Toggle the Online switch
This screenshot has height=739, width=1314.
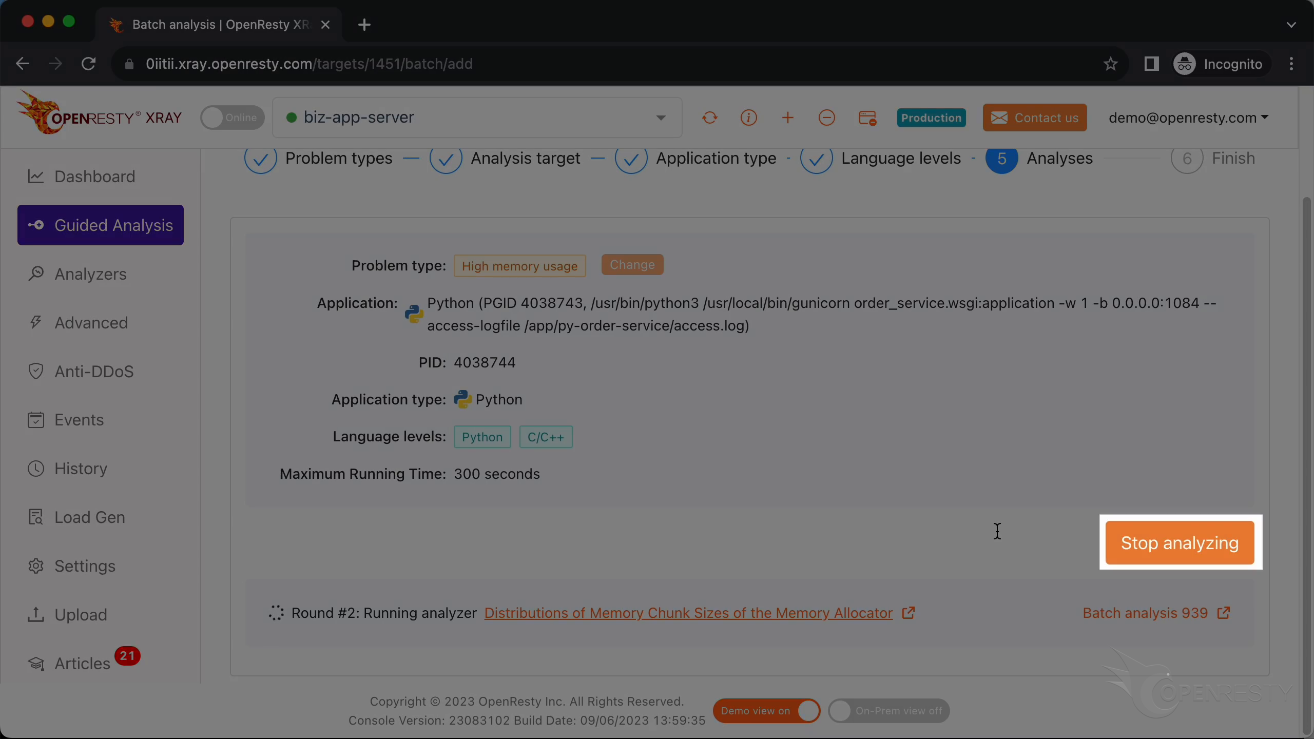click(232, 118)
